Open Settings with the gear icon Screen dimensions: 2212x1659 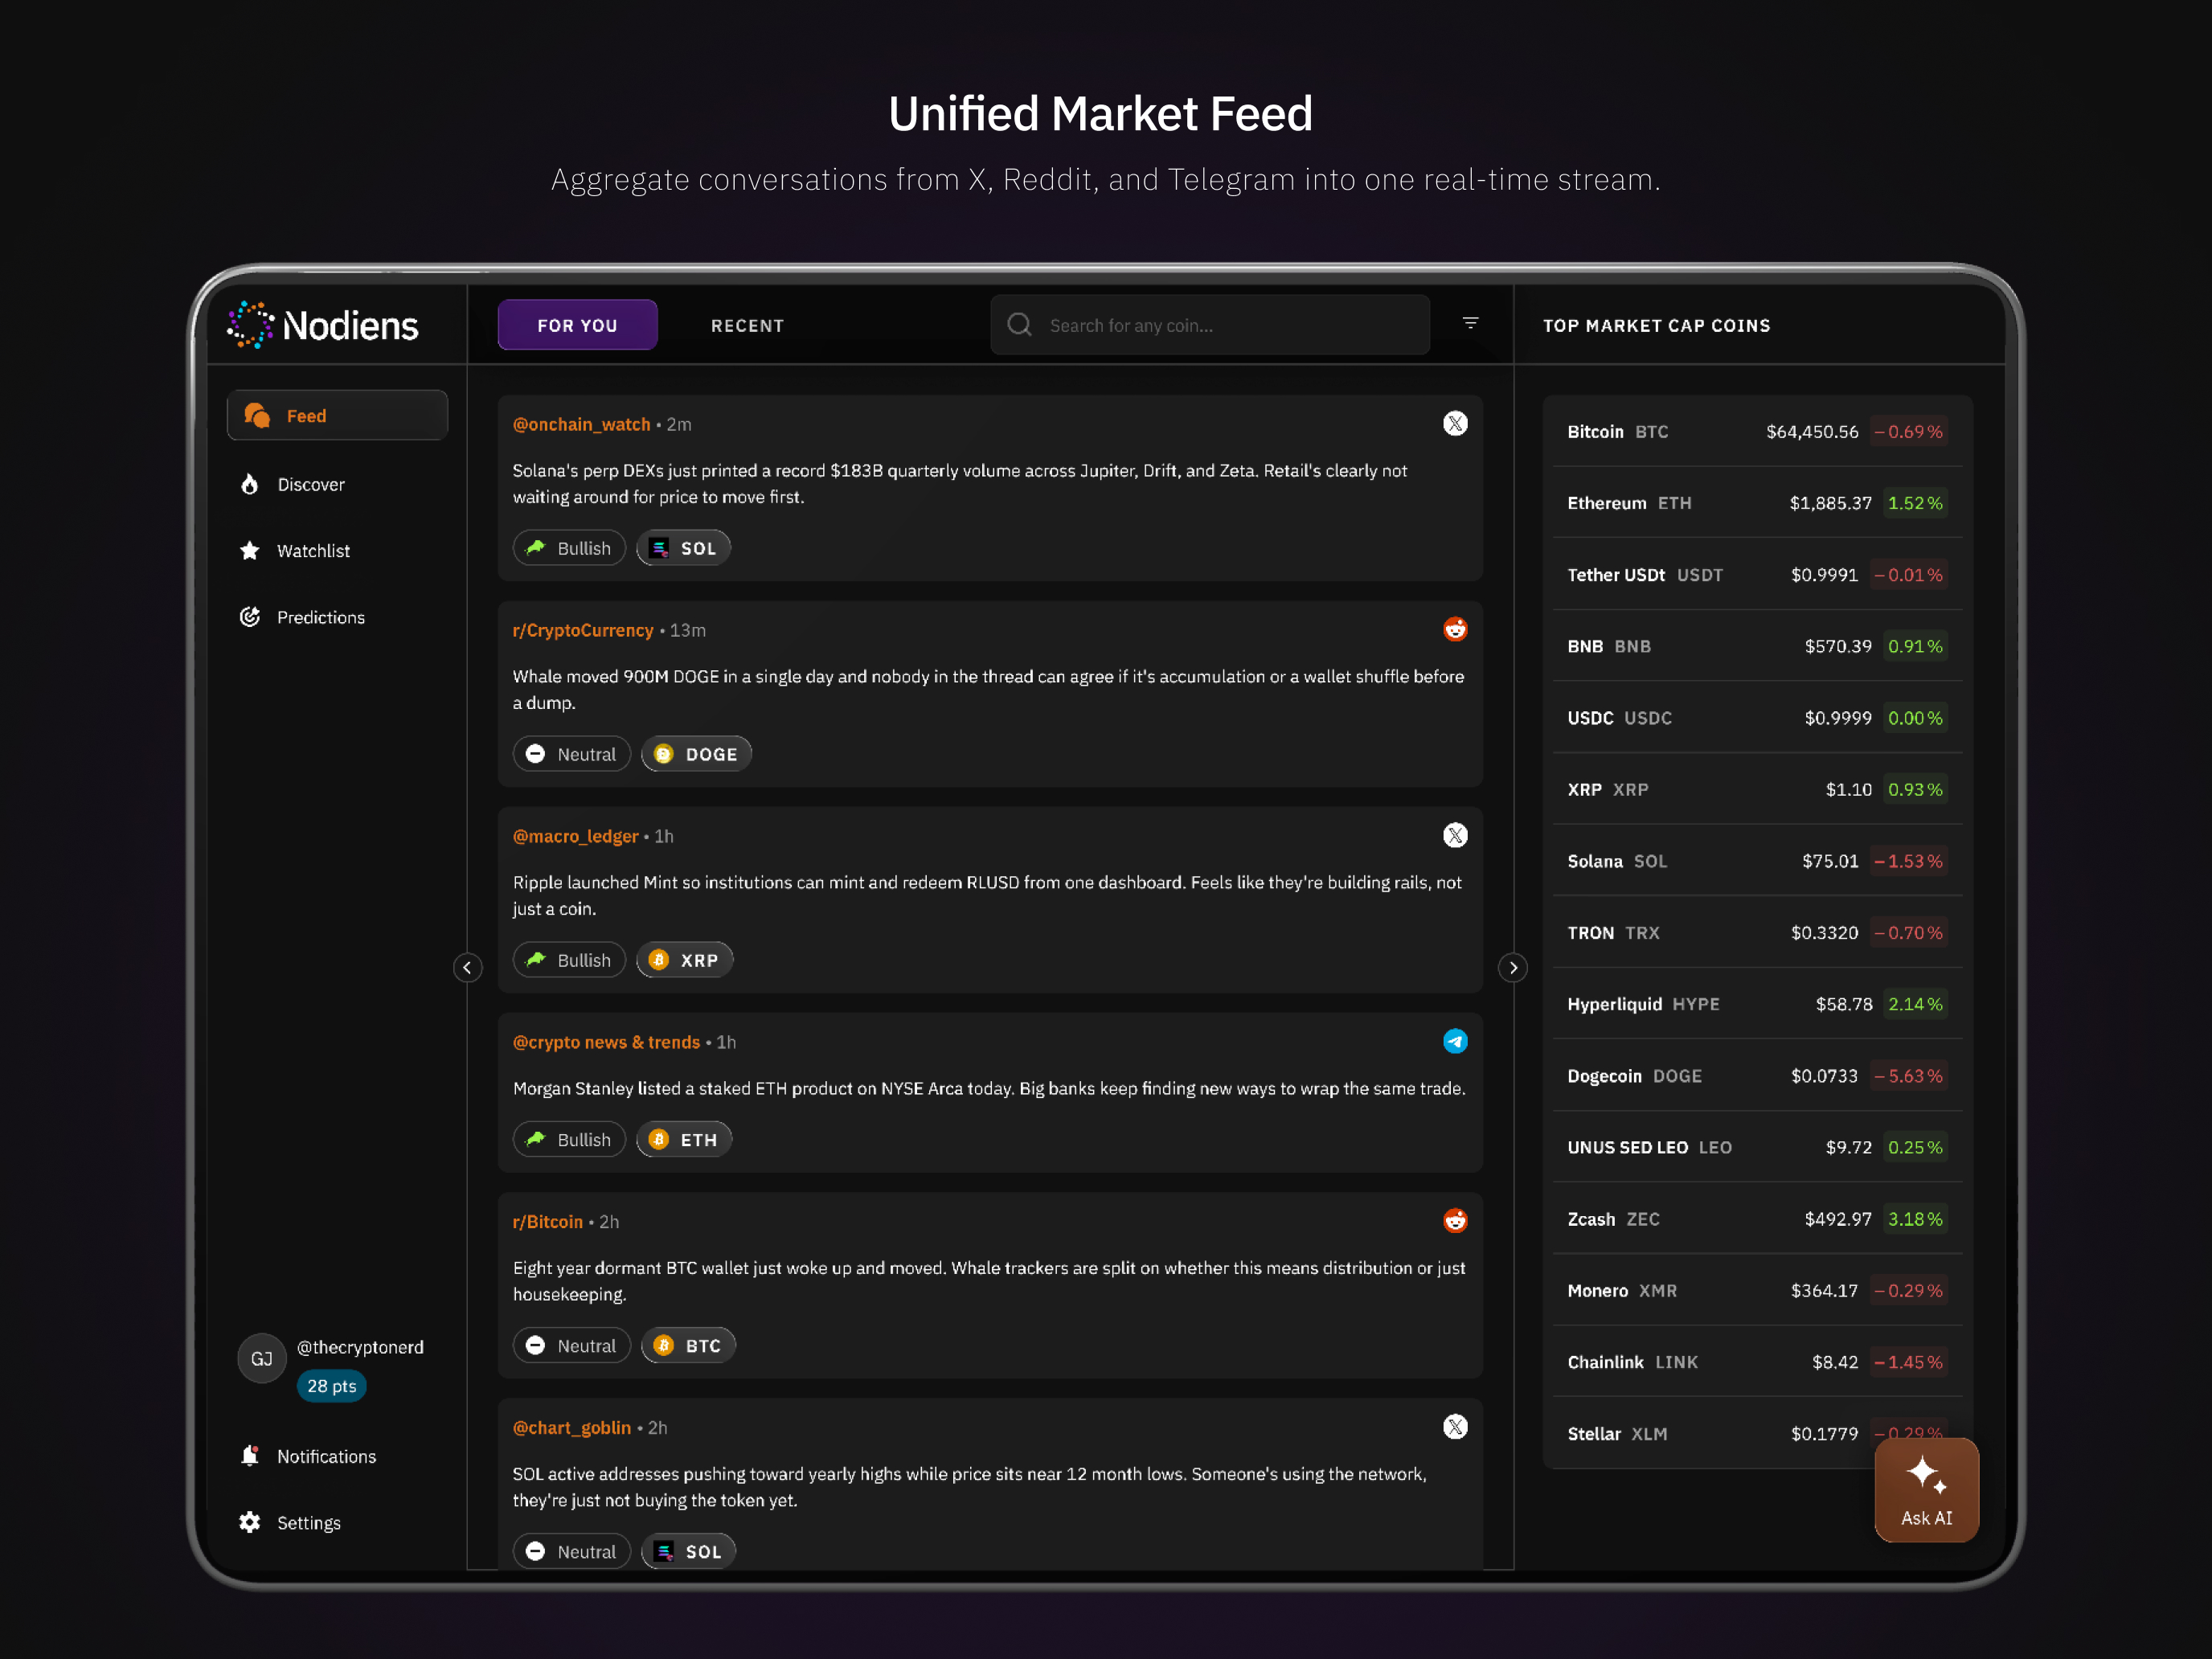[x=290, y=1522]
